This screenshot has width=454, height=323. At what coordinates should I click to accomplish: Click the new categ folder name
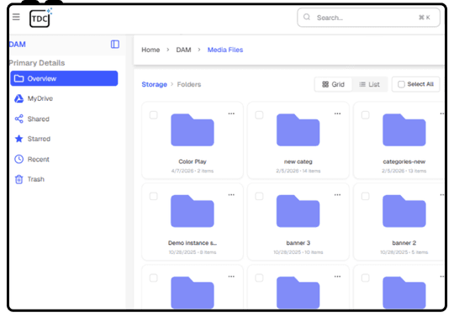tap(298, 161)
